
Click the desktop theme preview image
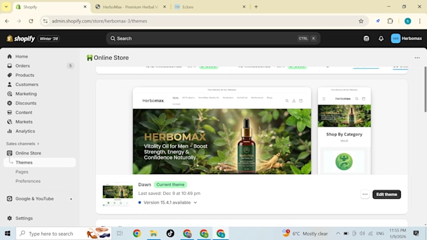(x=222, y=131)
